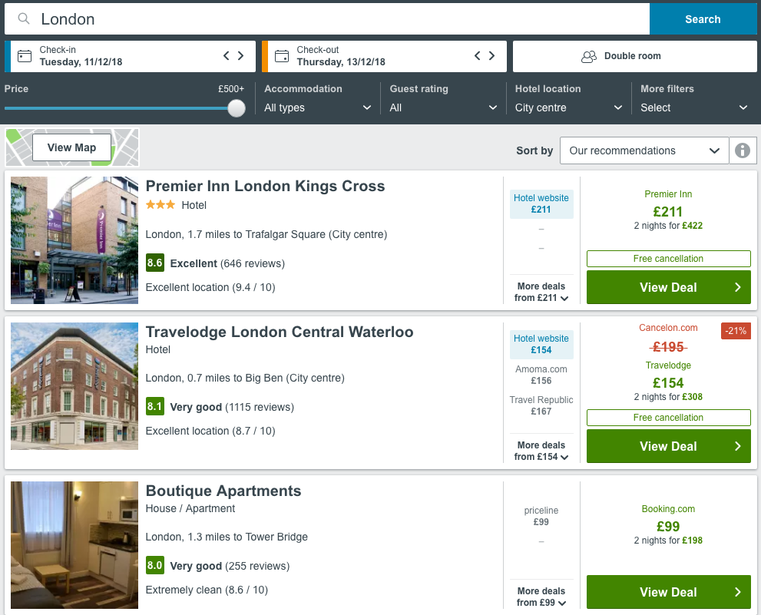The height and width of the screenshot is (615, 761).
Task: Advance check-out date with right chevron
Action: point(492,55)
